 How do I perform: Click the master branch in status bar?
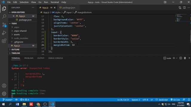(x=7, y=100)
